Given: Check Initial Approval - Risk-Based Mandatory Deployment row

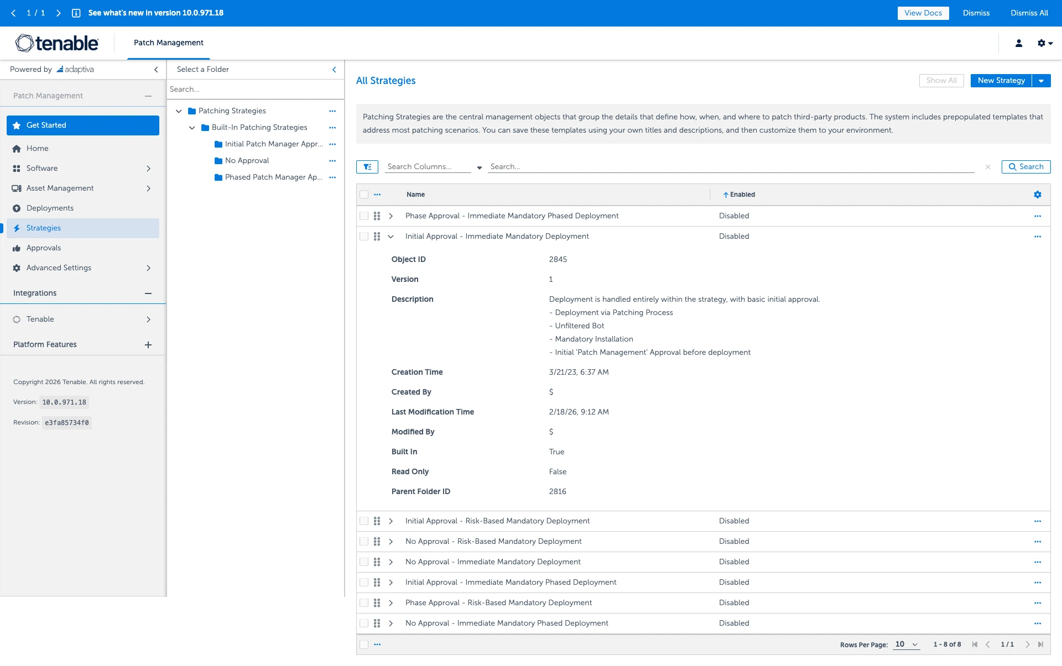Looking at the screenshot, I should coord(364,521).
